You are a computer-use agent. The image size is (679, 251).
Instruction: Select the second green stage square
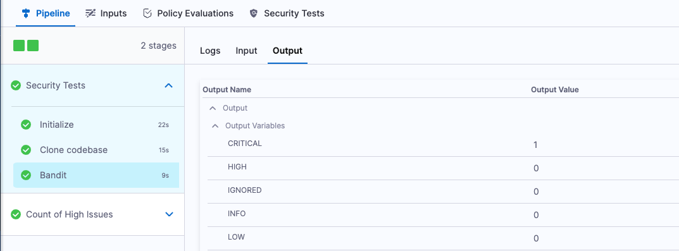pyautogui.click(x=33, y=46)
